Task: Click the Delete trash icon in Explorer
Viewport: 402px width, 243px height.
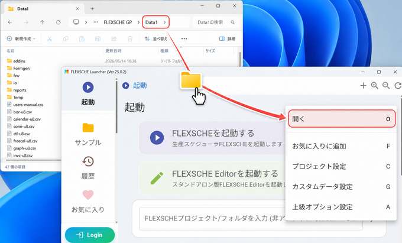Action: [130, 38]
